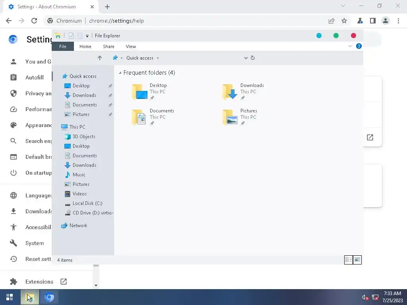This screenshot has height=305, width=407.
Task: Open the Share ribbon tab
Action: 109,46
